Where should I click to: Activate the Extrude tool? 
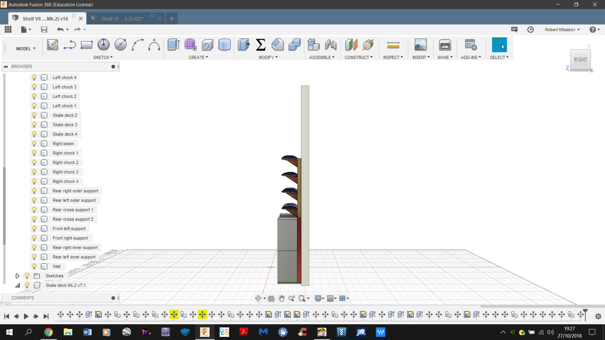click(174, 45)
